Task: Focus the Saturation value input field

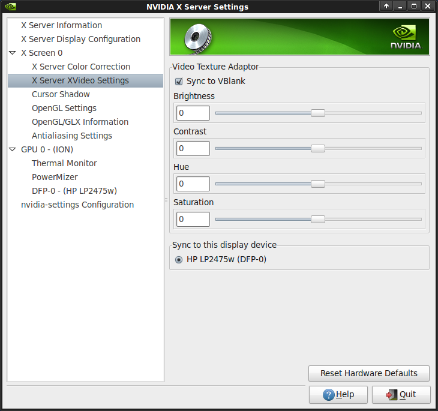Action: click(193, 220)
